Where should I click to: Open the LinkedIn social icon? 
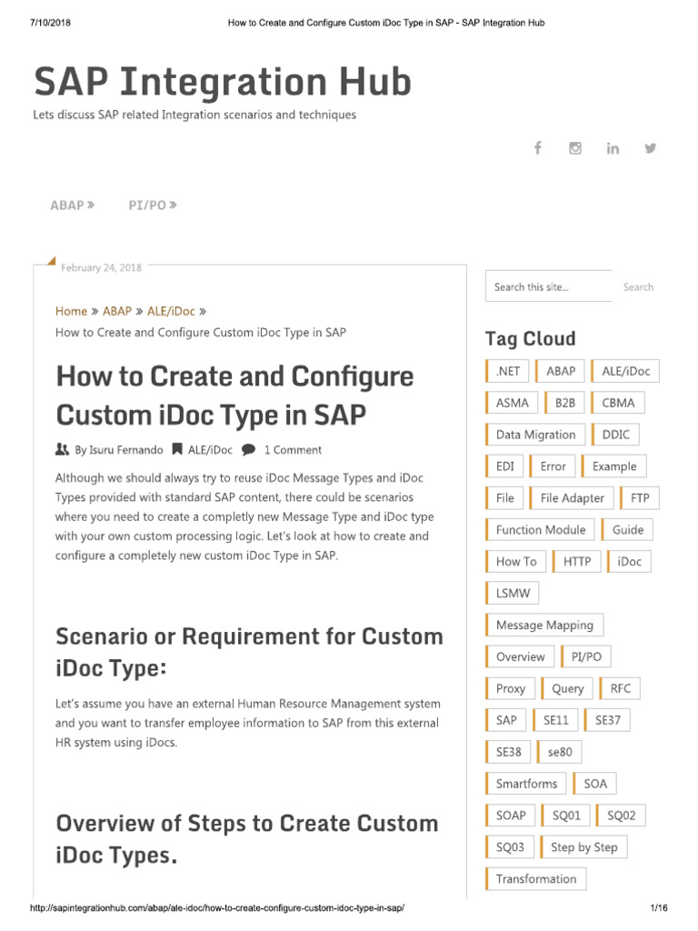[613, 148]
